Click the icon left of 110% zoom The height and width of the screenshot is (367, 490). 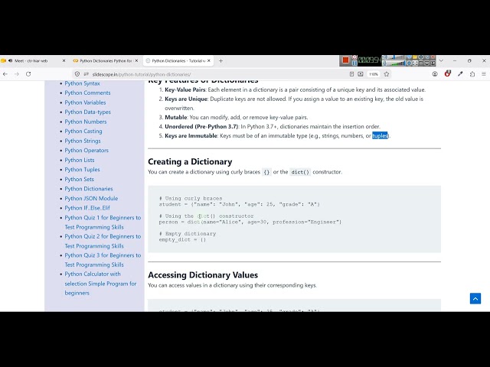pos(361,74)
